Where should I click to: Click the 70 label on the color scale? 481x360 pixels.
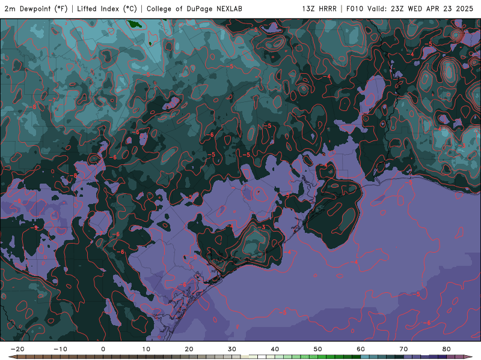pyautogui.click(x=403, y=349)
